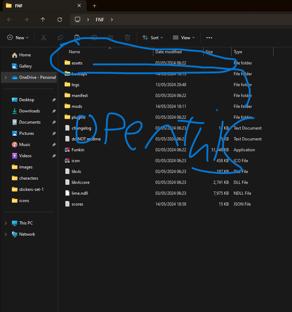Click the Paste clipboard icon
This screenshot has height=312, width=292.
77,37
